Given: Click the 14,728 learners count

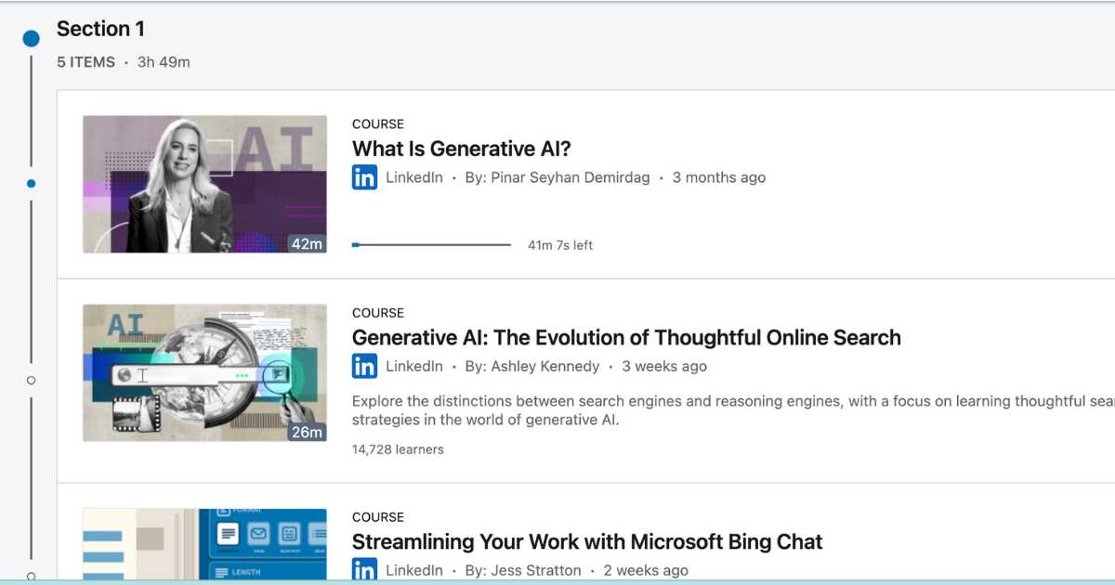Looking at the screenshot, I should point(397,449).
